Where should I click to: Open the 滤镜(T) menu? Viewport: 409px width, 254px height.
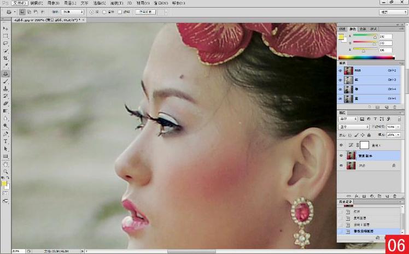click(x=116, y=3)
